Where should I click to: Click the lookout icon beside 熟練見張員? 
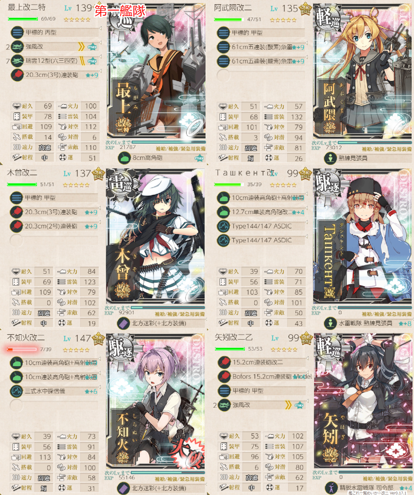point(330,158)
